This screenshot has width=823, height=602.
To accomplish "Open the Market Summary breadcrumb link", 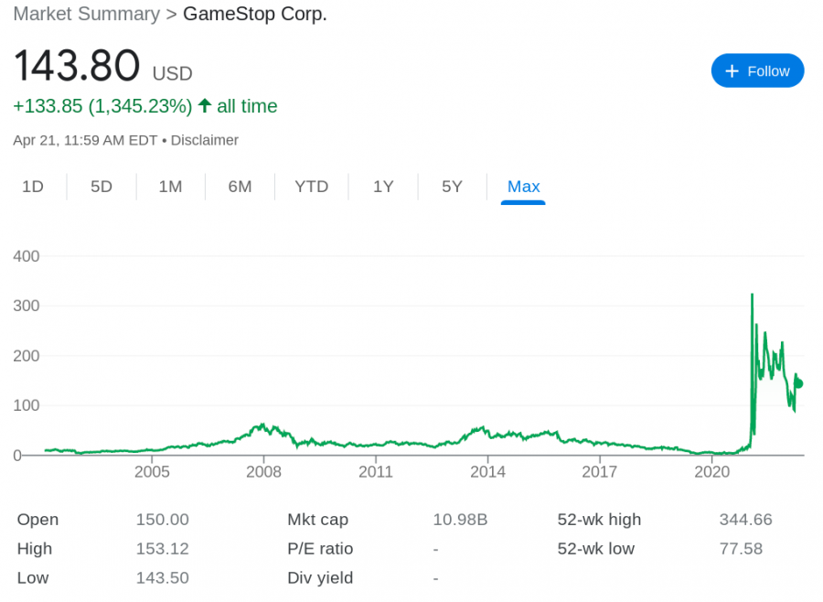I will (x=87, y=14).
